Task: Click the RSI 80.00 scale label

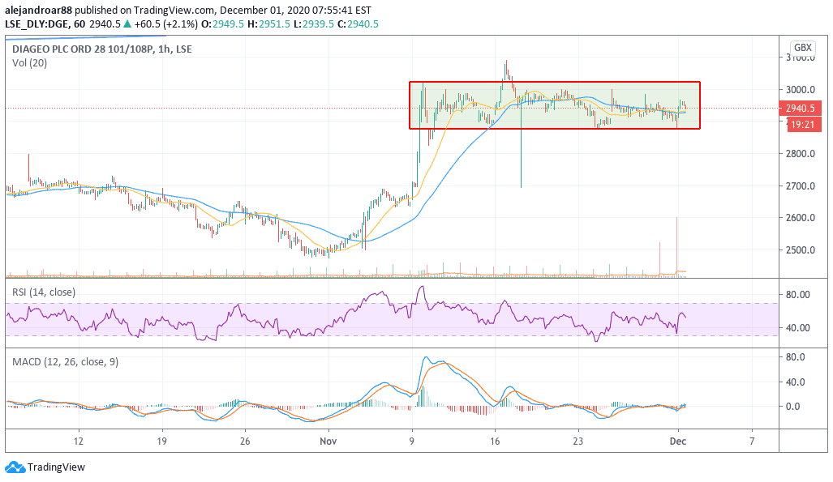Action: tap(798, 295)
